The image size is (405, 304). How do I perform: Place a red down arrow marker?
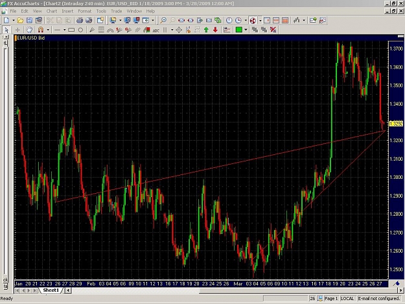pos(215,30)
